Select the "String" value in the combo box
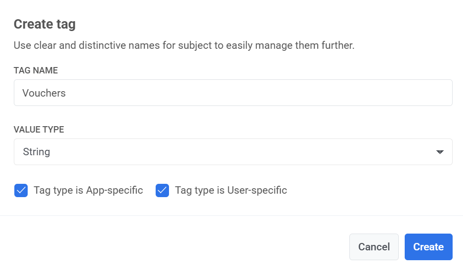Image resolution: width=463 pixels, height=274 pixels. click(x=37, y=152)
